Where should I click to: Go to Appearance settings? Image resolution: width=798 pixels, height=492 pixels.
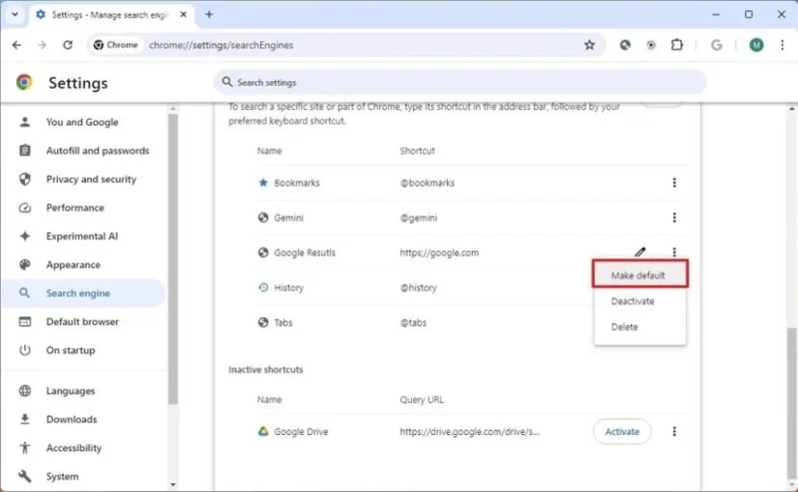(x=83, y=264)
